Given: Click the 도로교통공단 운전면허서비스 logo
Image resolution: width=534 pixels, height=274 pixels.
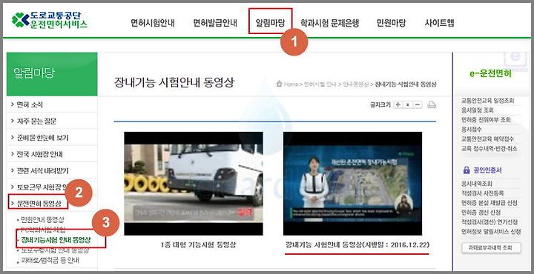Looking at the screenshot, I should (50, 20).
